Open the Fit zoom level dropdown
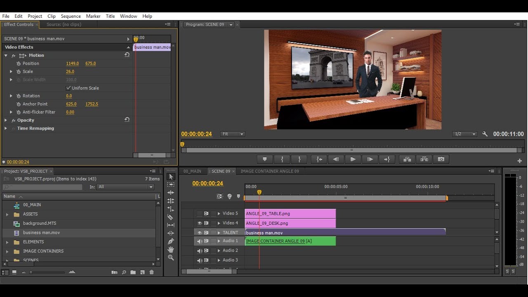528x297 pixels. coord(233,134)
